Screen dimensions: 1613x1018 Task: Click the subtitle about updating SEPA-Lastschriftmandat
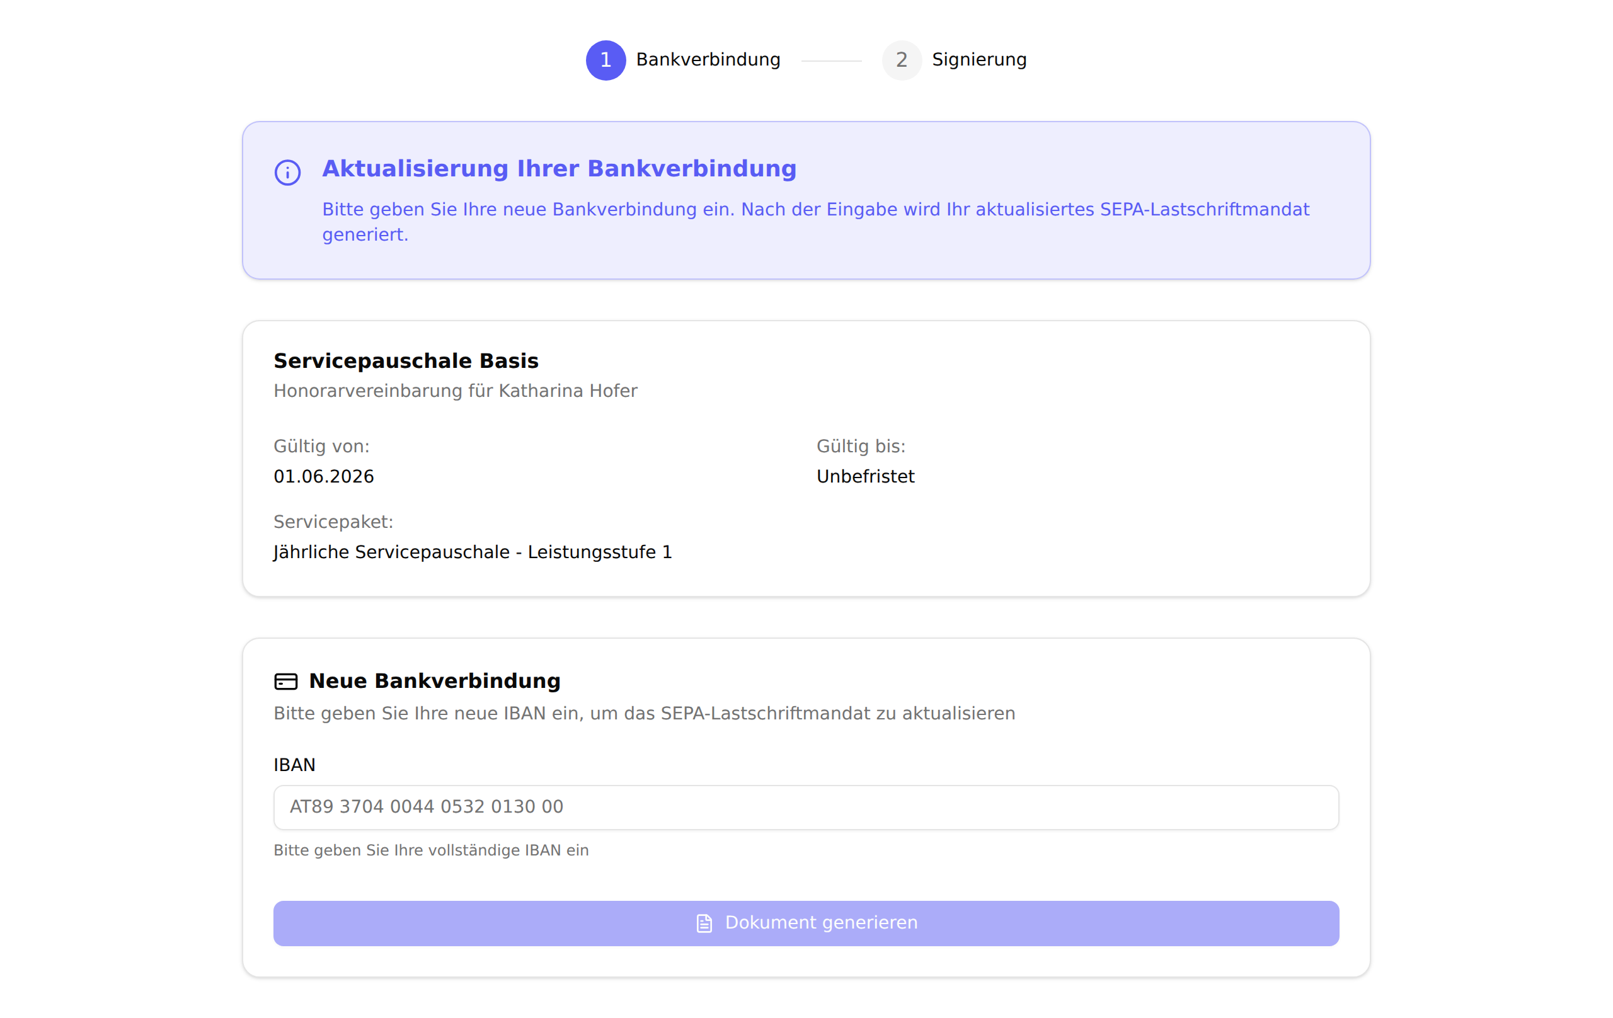tap(645, 713)
